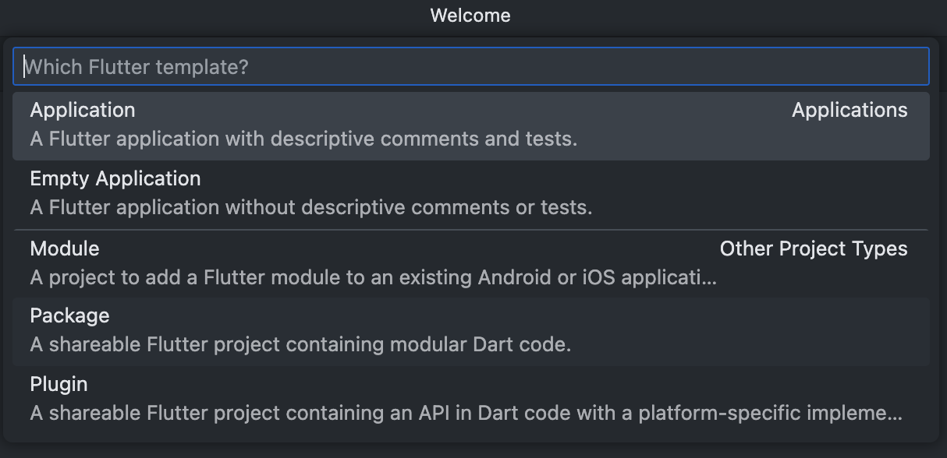Click the 'Other Project Types' group label
This screenshot has height=458, width=947.
tap(814, 249)
